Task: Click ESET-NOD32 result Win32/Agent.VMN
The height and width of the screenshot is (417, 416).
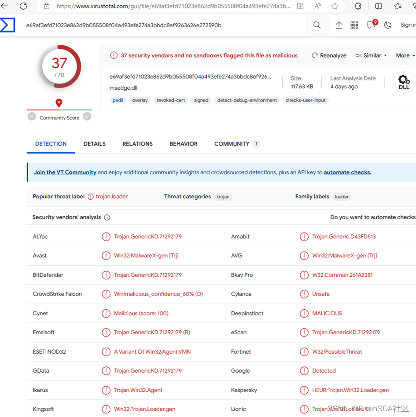Action: [x=152, y=351]
